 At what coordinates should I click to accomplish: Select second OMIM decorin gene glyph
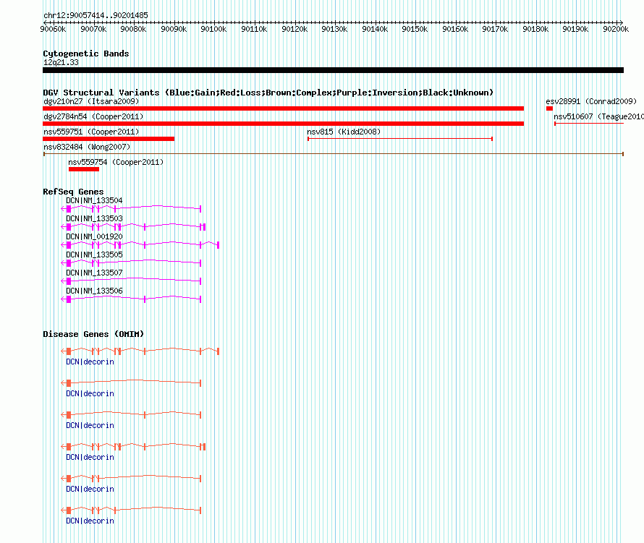(131, 383)
